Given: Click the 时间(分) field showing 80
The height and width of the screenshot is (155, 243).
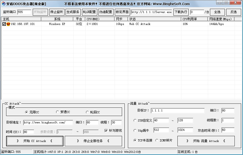Looking at the screenshot, I should [29, 132].
